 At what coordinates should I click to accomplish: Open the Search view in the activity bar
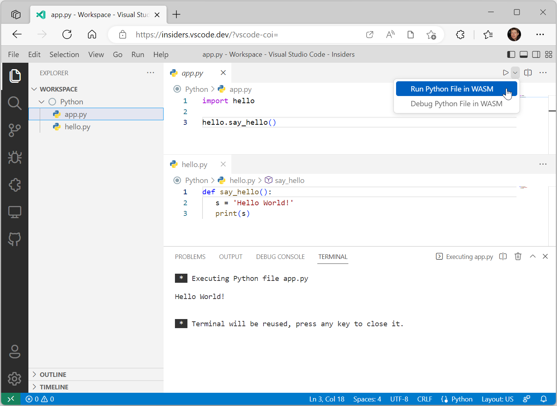(x=15, y=103)
